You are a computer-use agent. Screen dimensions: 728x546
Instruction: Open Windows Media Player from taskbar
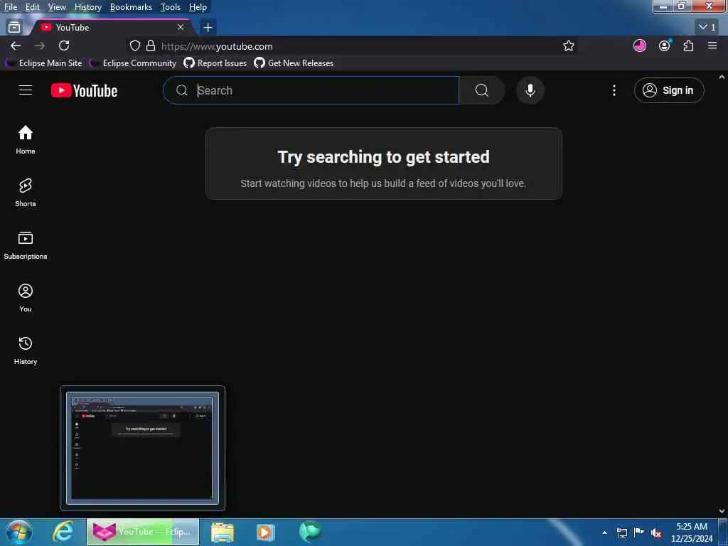(265, 532)
